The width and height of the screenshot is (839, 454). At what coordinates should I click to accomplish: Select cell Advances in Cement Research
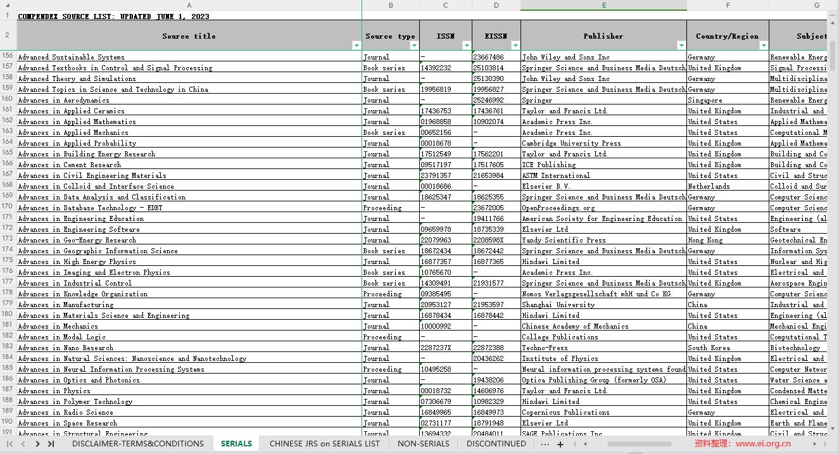[x=189, y=165]
